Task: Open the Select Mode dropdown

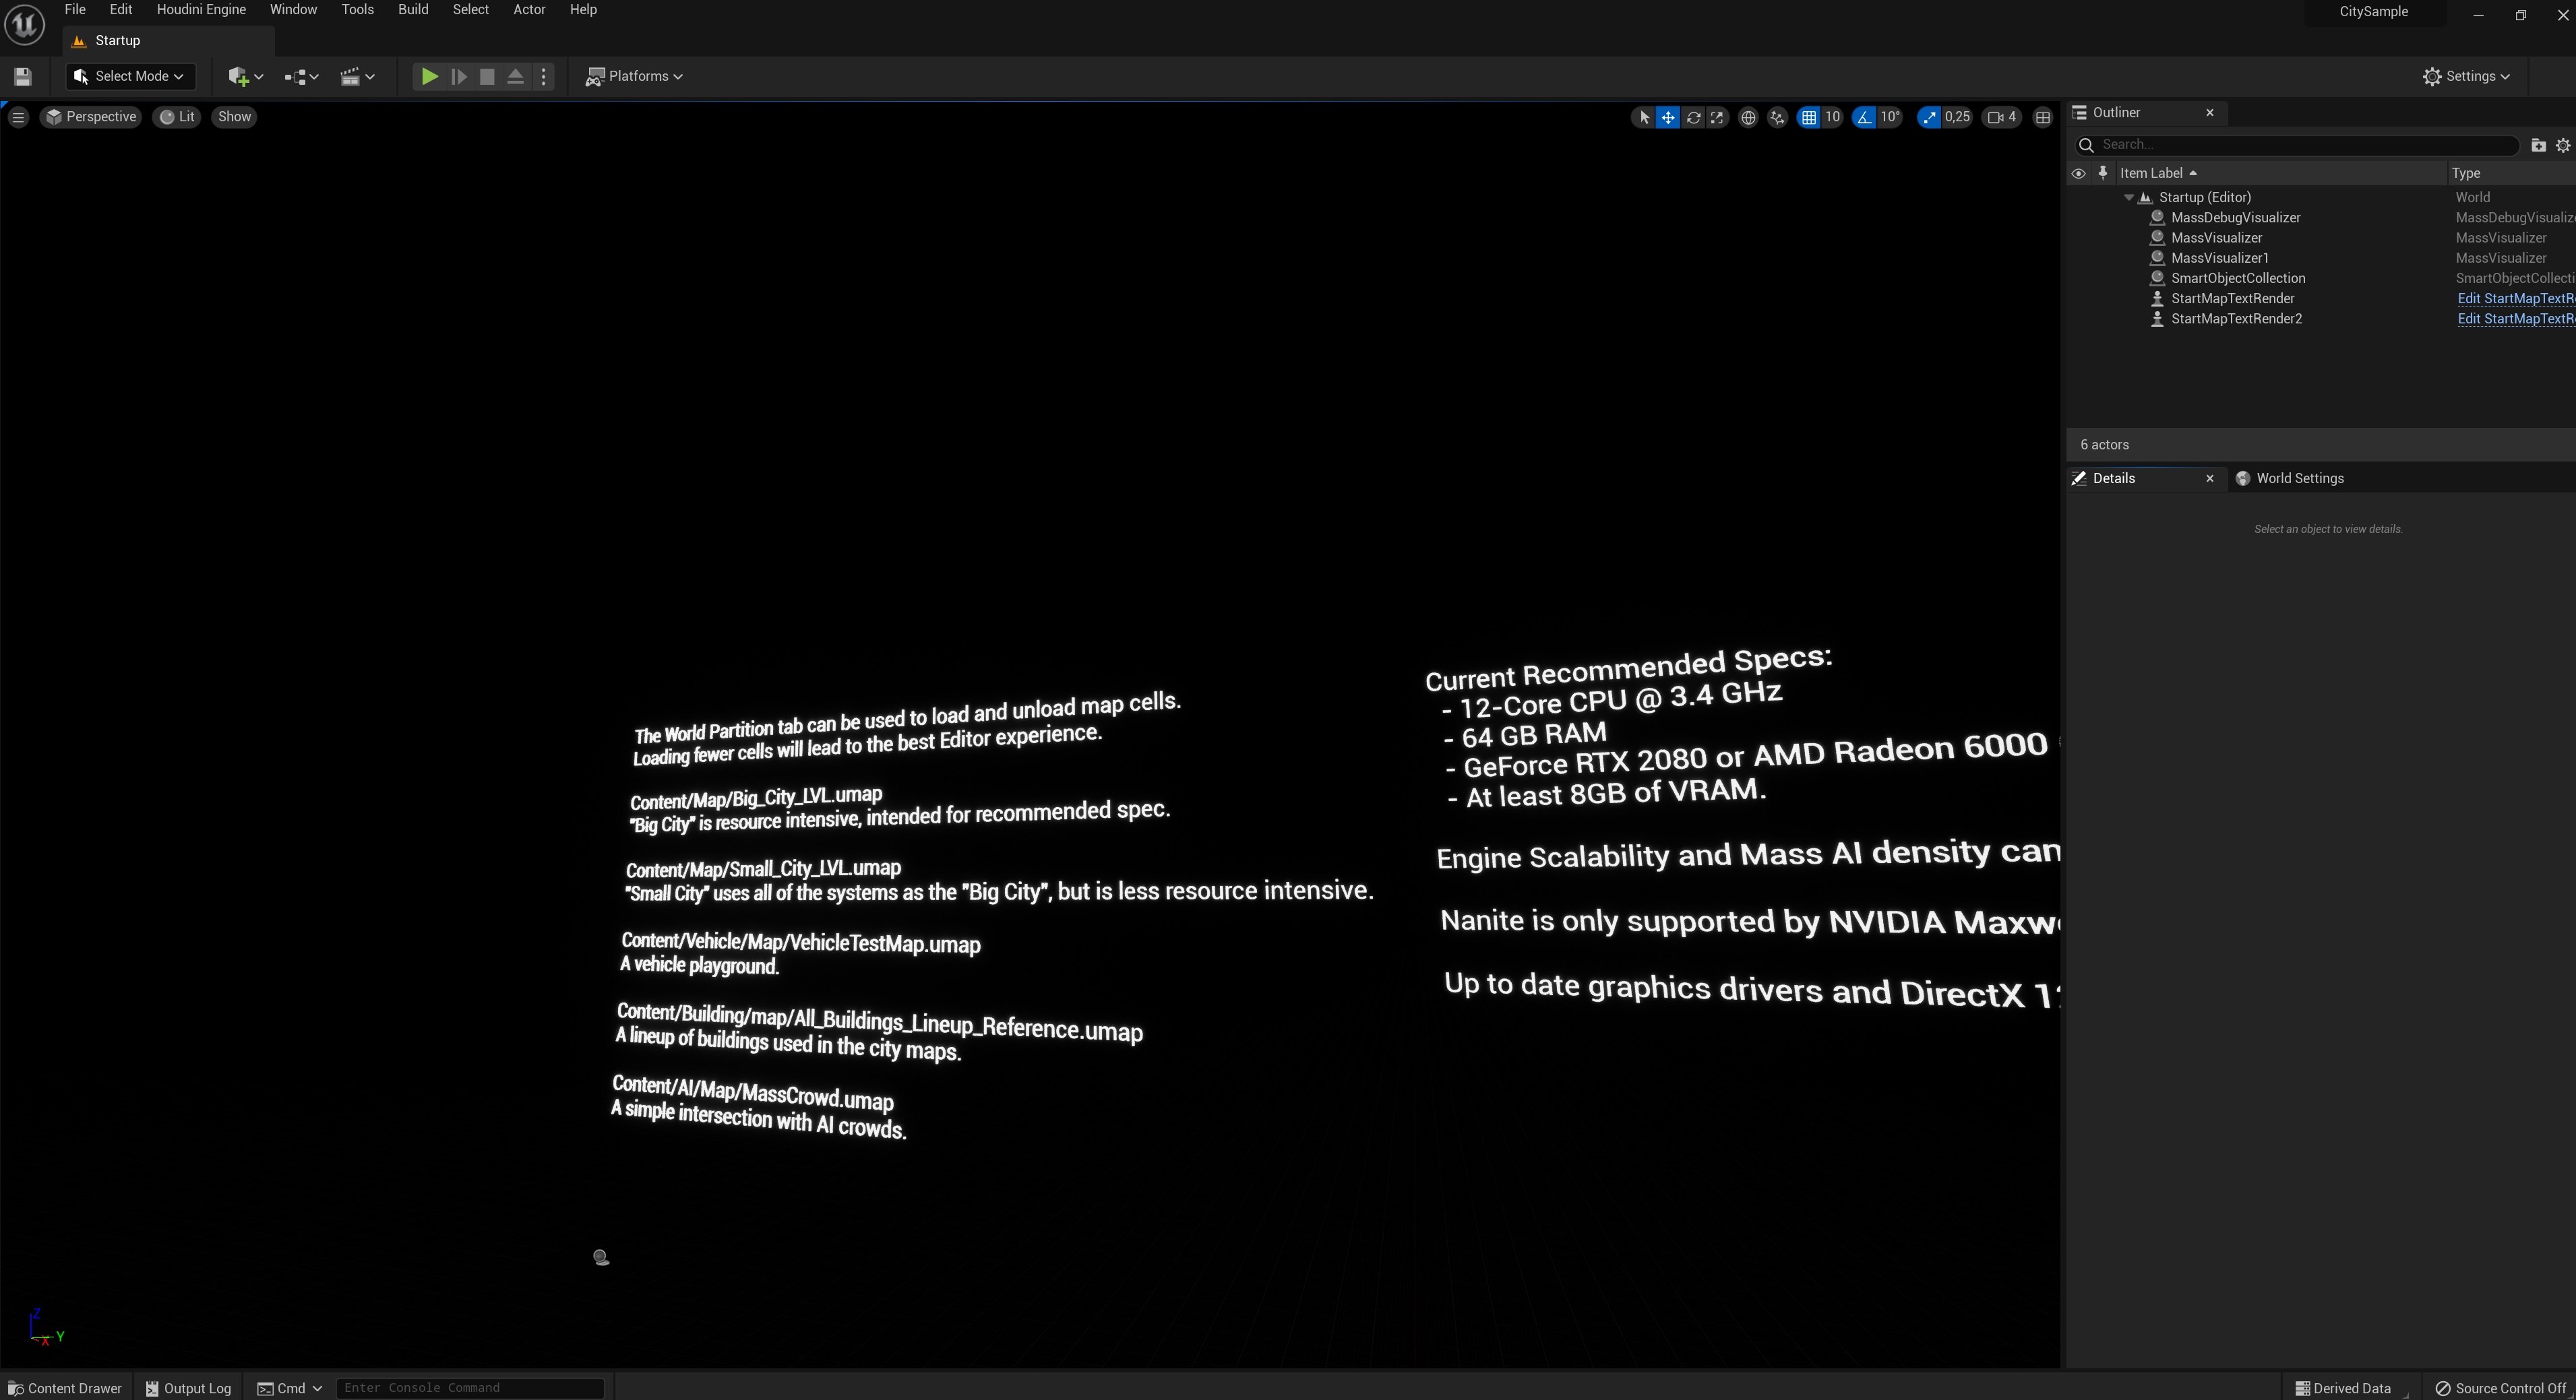Action: pyautogui.click(x=130, y=76)
